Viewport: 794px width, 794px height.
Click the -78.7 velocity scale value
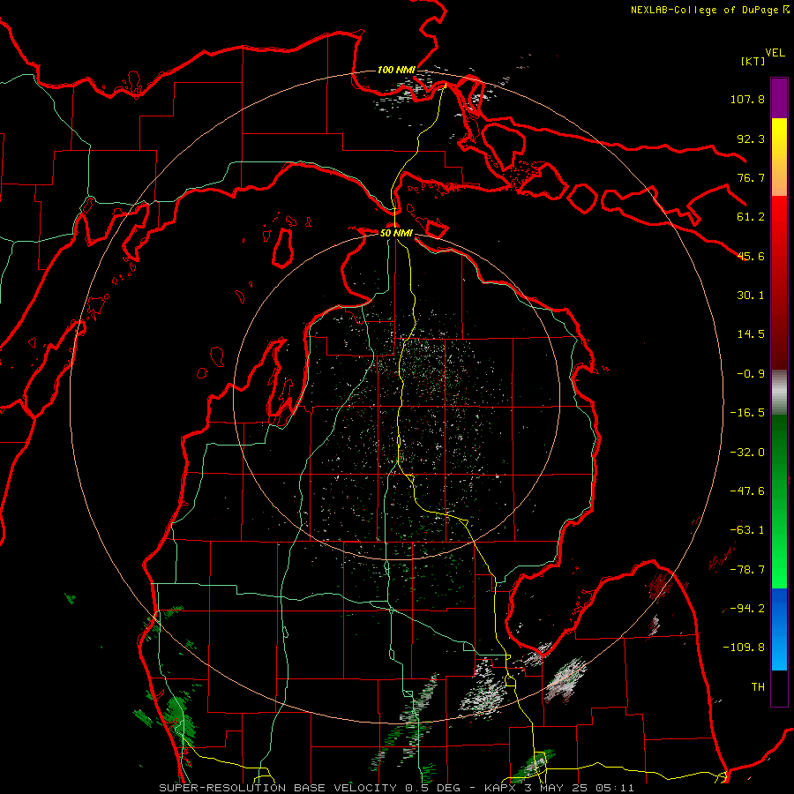coord(747,570)
